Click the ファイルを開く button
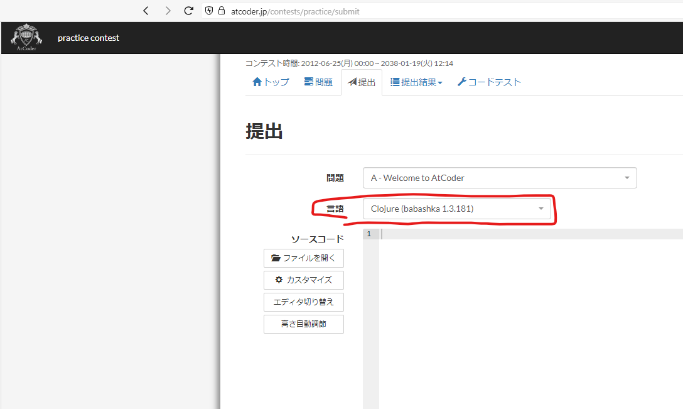Screen dimensions: 683x409 point(304,258)
